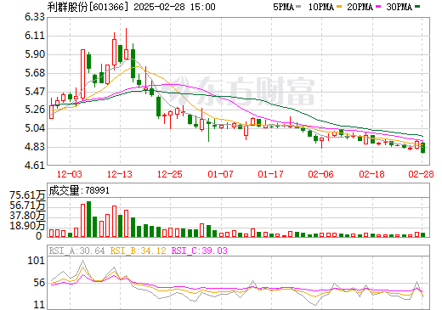Click the orange 10PMA legend color dash

[x=338, y=6]
